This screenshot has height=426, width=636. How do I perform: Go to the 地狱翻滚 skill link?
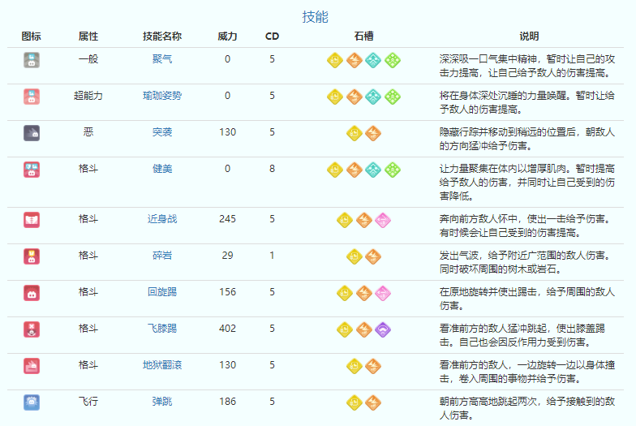[x=162, y=365]
